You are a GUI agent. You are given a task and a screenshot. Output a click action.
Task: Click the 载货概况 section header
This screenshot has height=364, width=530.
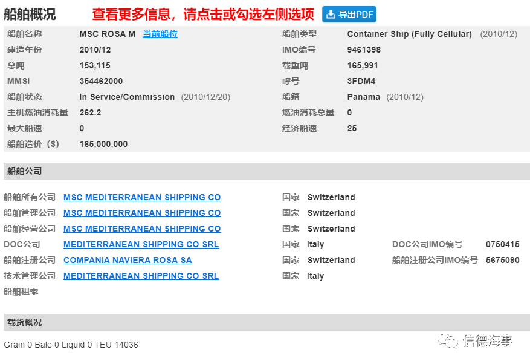point(267,322)
